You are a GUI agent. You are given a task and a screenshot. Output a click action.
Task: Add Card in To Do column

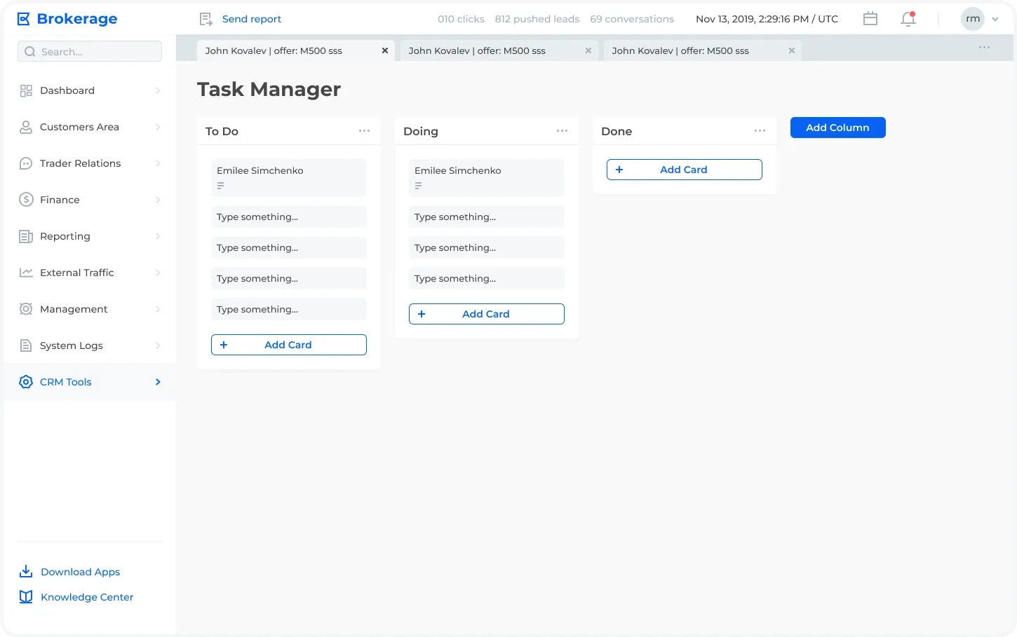[x=289, y=345]
